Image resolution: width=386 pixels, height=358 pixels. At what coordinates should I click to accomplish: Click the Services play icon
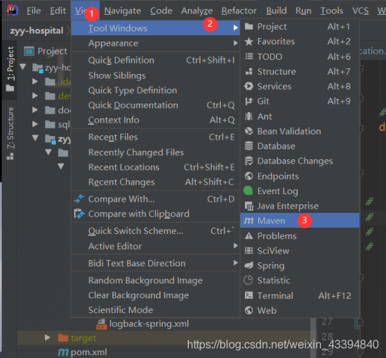point(248,86)
